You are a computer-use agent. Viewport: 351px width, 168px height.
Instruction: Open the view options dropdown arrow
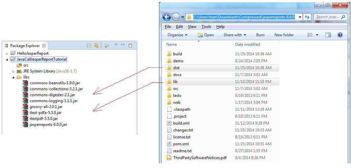point(317,35)
